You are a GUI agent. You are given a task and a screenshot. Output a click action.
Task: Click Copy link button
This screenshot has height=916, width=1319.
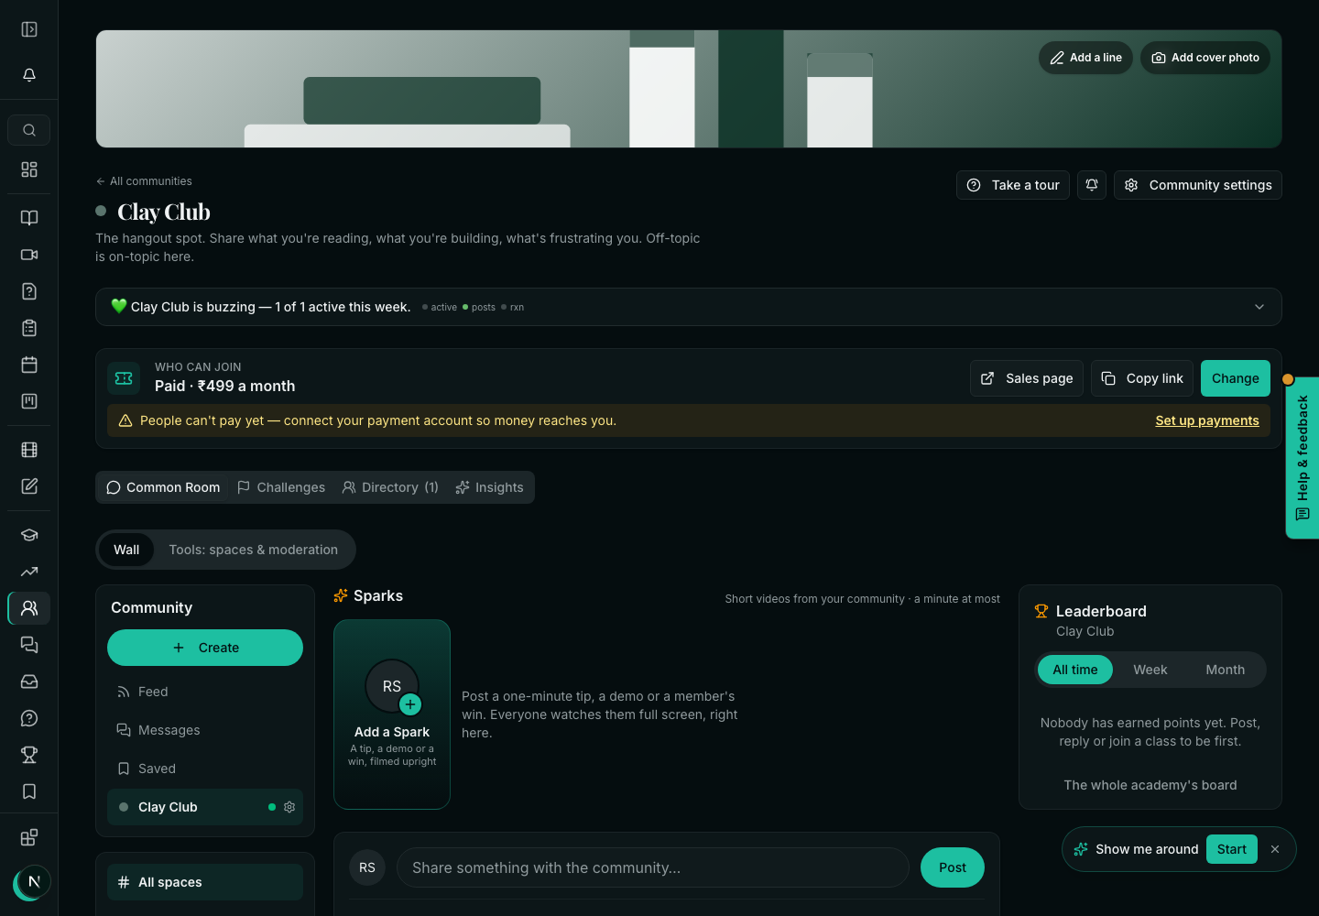1142,378
